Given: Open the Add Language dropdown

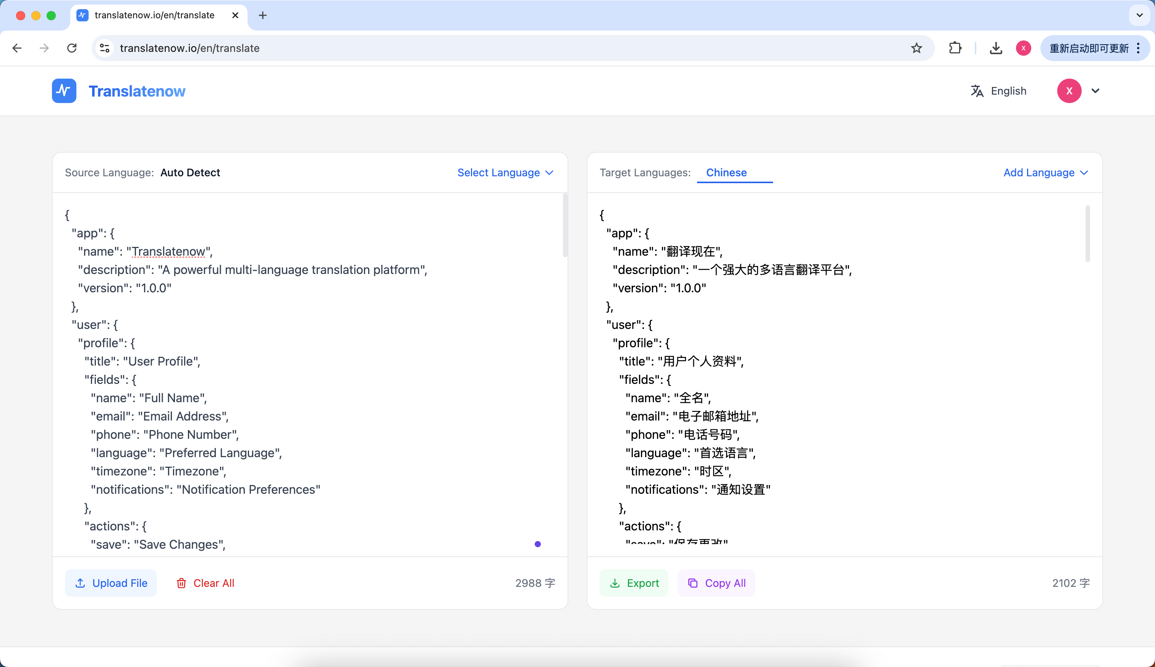Looking at the screenshot, I should click(x=1045, y=172).
